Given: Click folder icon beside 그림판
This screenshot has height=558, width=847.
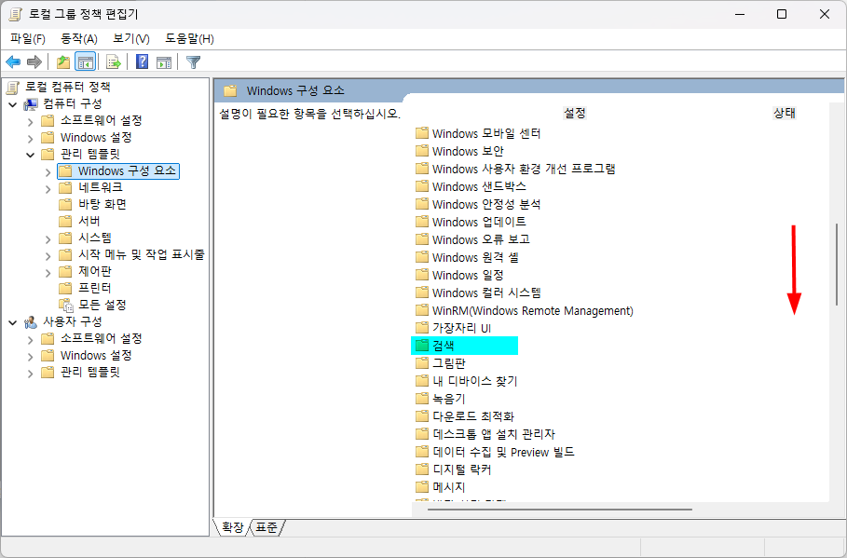Looking at the screenshot, I should tap(422, 363).
